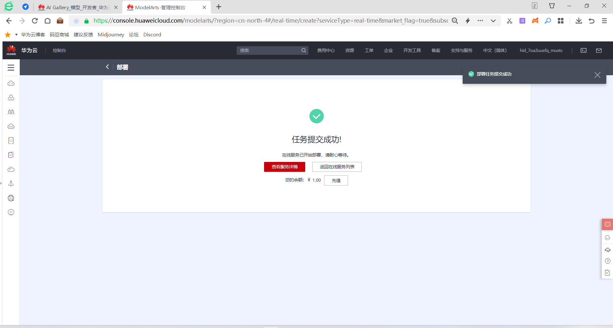
Task: Click the browser home icon
Action: pyautogui.click(x=48, y=21)
